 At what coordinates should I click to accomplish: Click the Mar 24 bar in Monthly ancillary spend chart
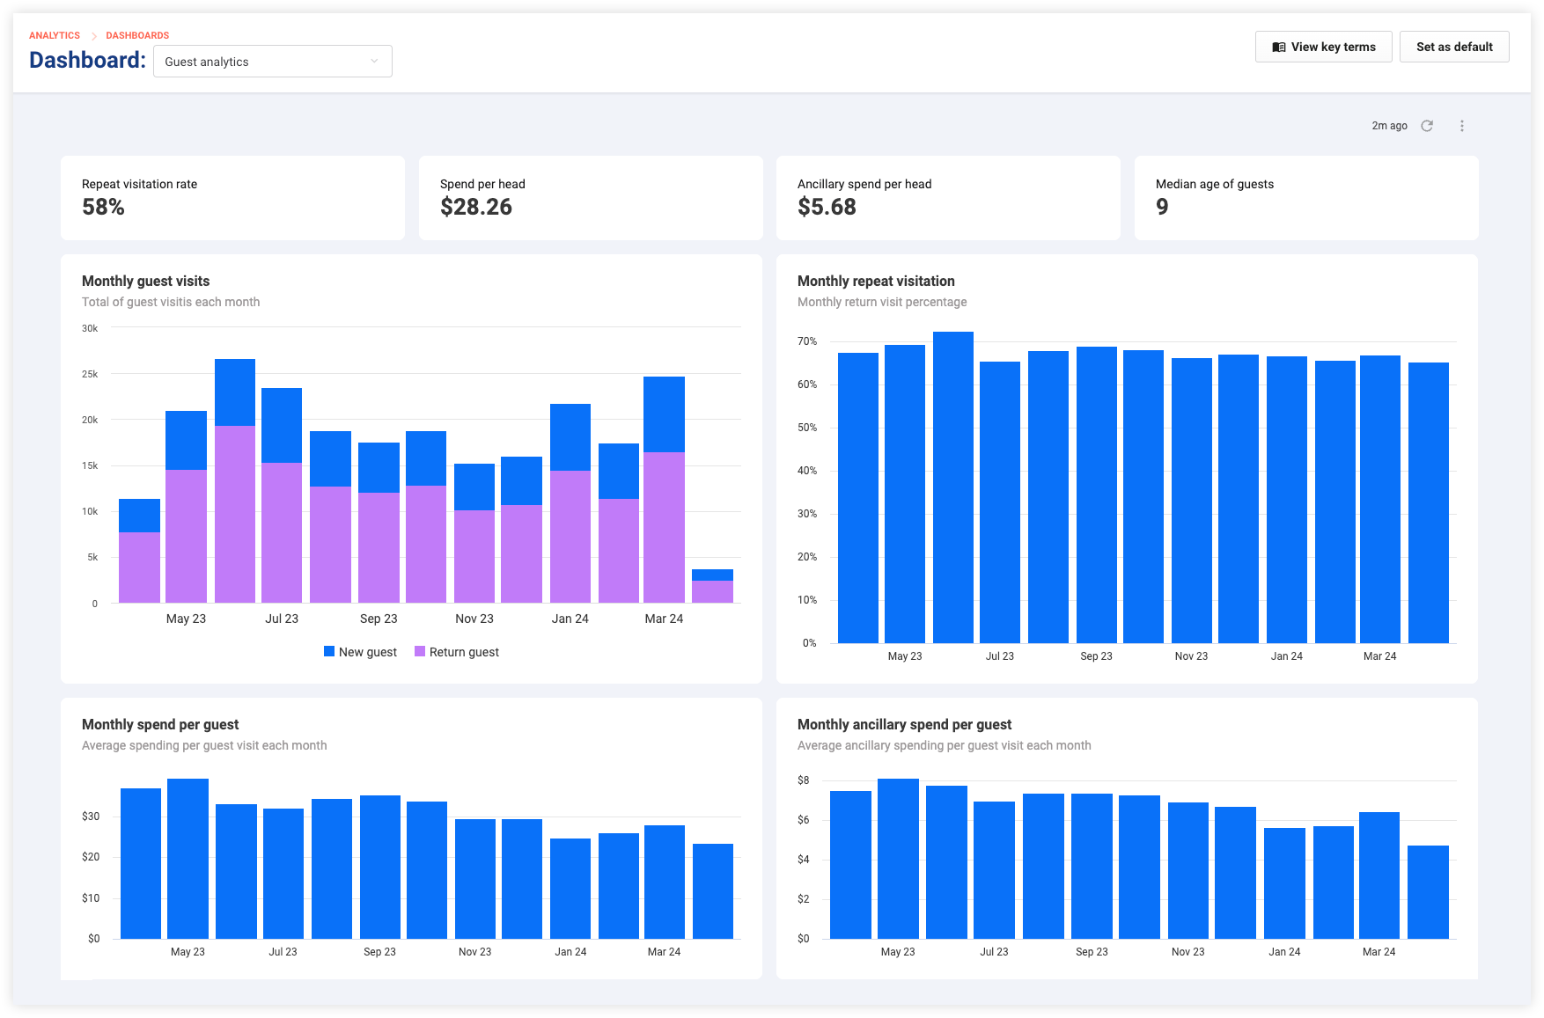coord(1379,875)
